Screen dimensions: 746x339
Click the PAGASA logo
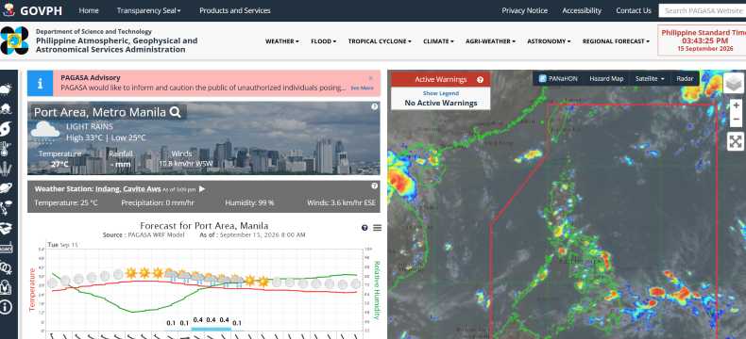[x=14, y=40]
